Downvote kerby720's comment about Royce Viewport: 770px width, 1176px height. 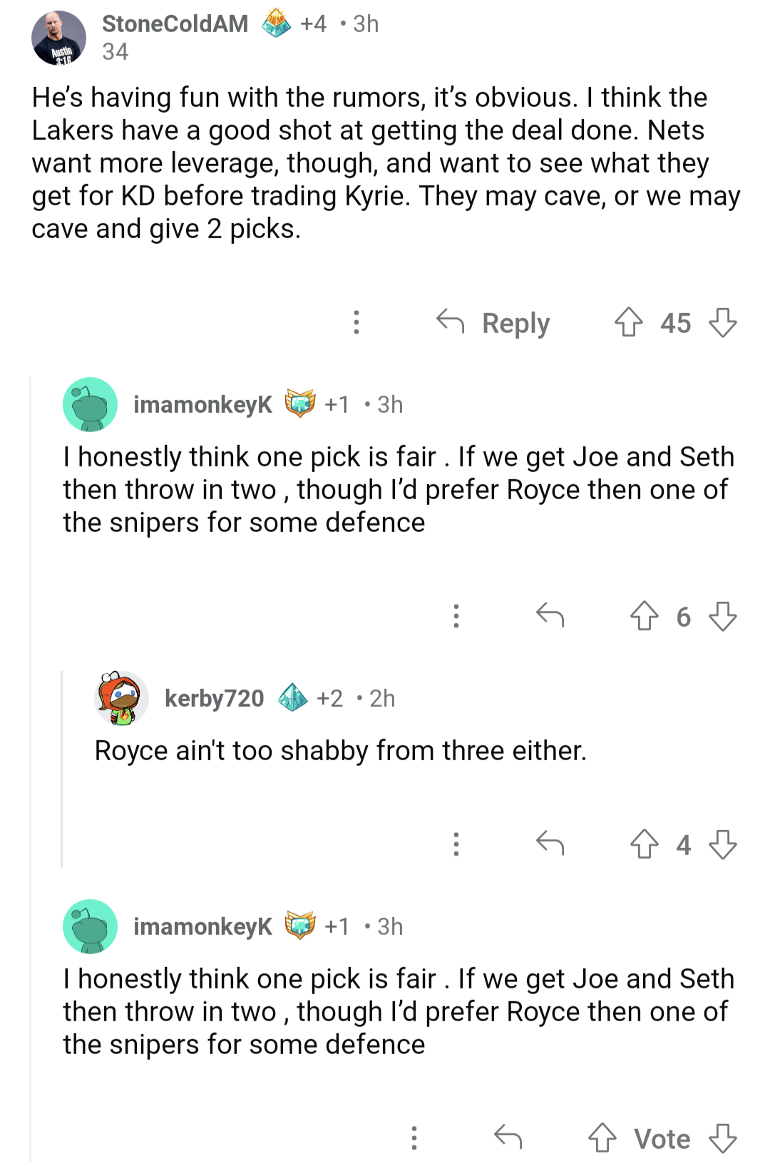click(722, 844)
